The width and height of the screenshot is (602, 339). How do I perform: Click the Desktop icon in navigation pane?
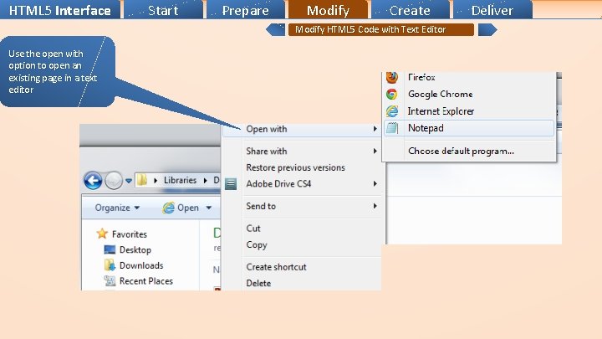(110, 249)
